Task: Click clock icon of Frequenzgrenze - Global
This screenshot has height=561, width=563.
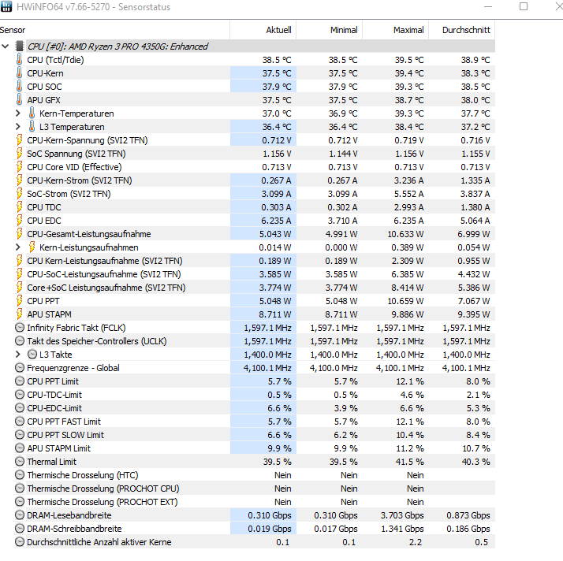Action: [x=20, y=368]
